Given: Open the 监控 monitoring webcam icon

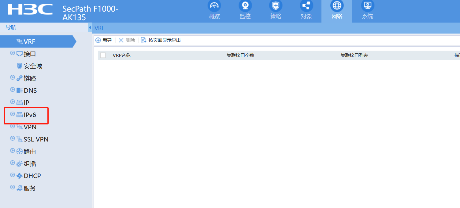Looking at the screenshot, I should [245, 6].
